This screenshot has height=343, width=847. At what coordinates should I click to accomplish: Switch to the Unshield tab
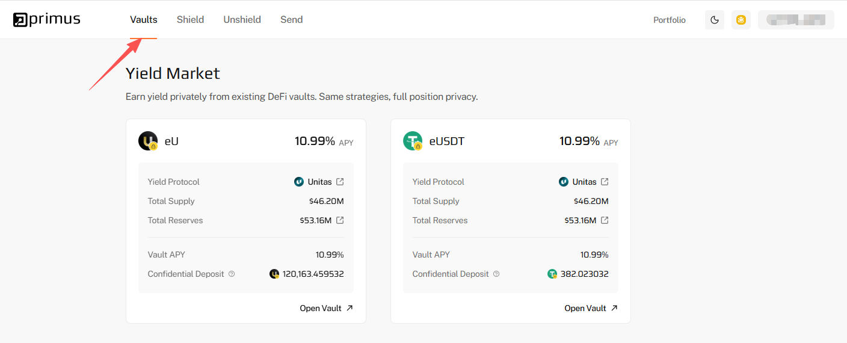(x=242, y=19)
